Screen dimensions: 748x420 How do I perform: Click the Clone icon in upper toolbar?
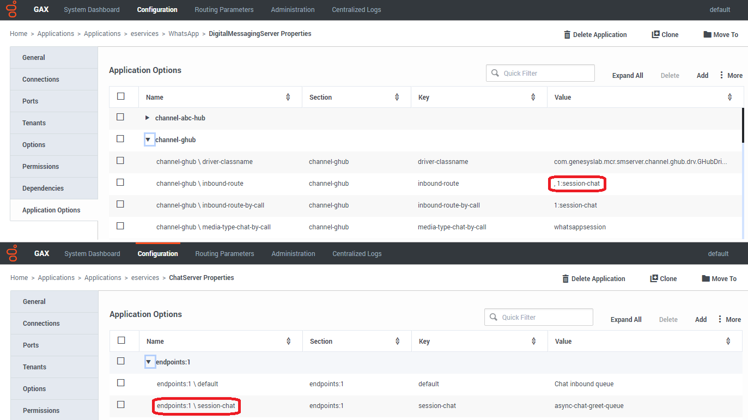(655, 34)
